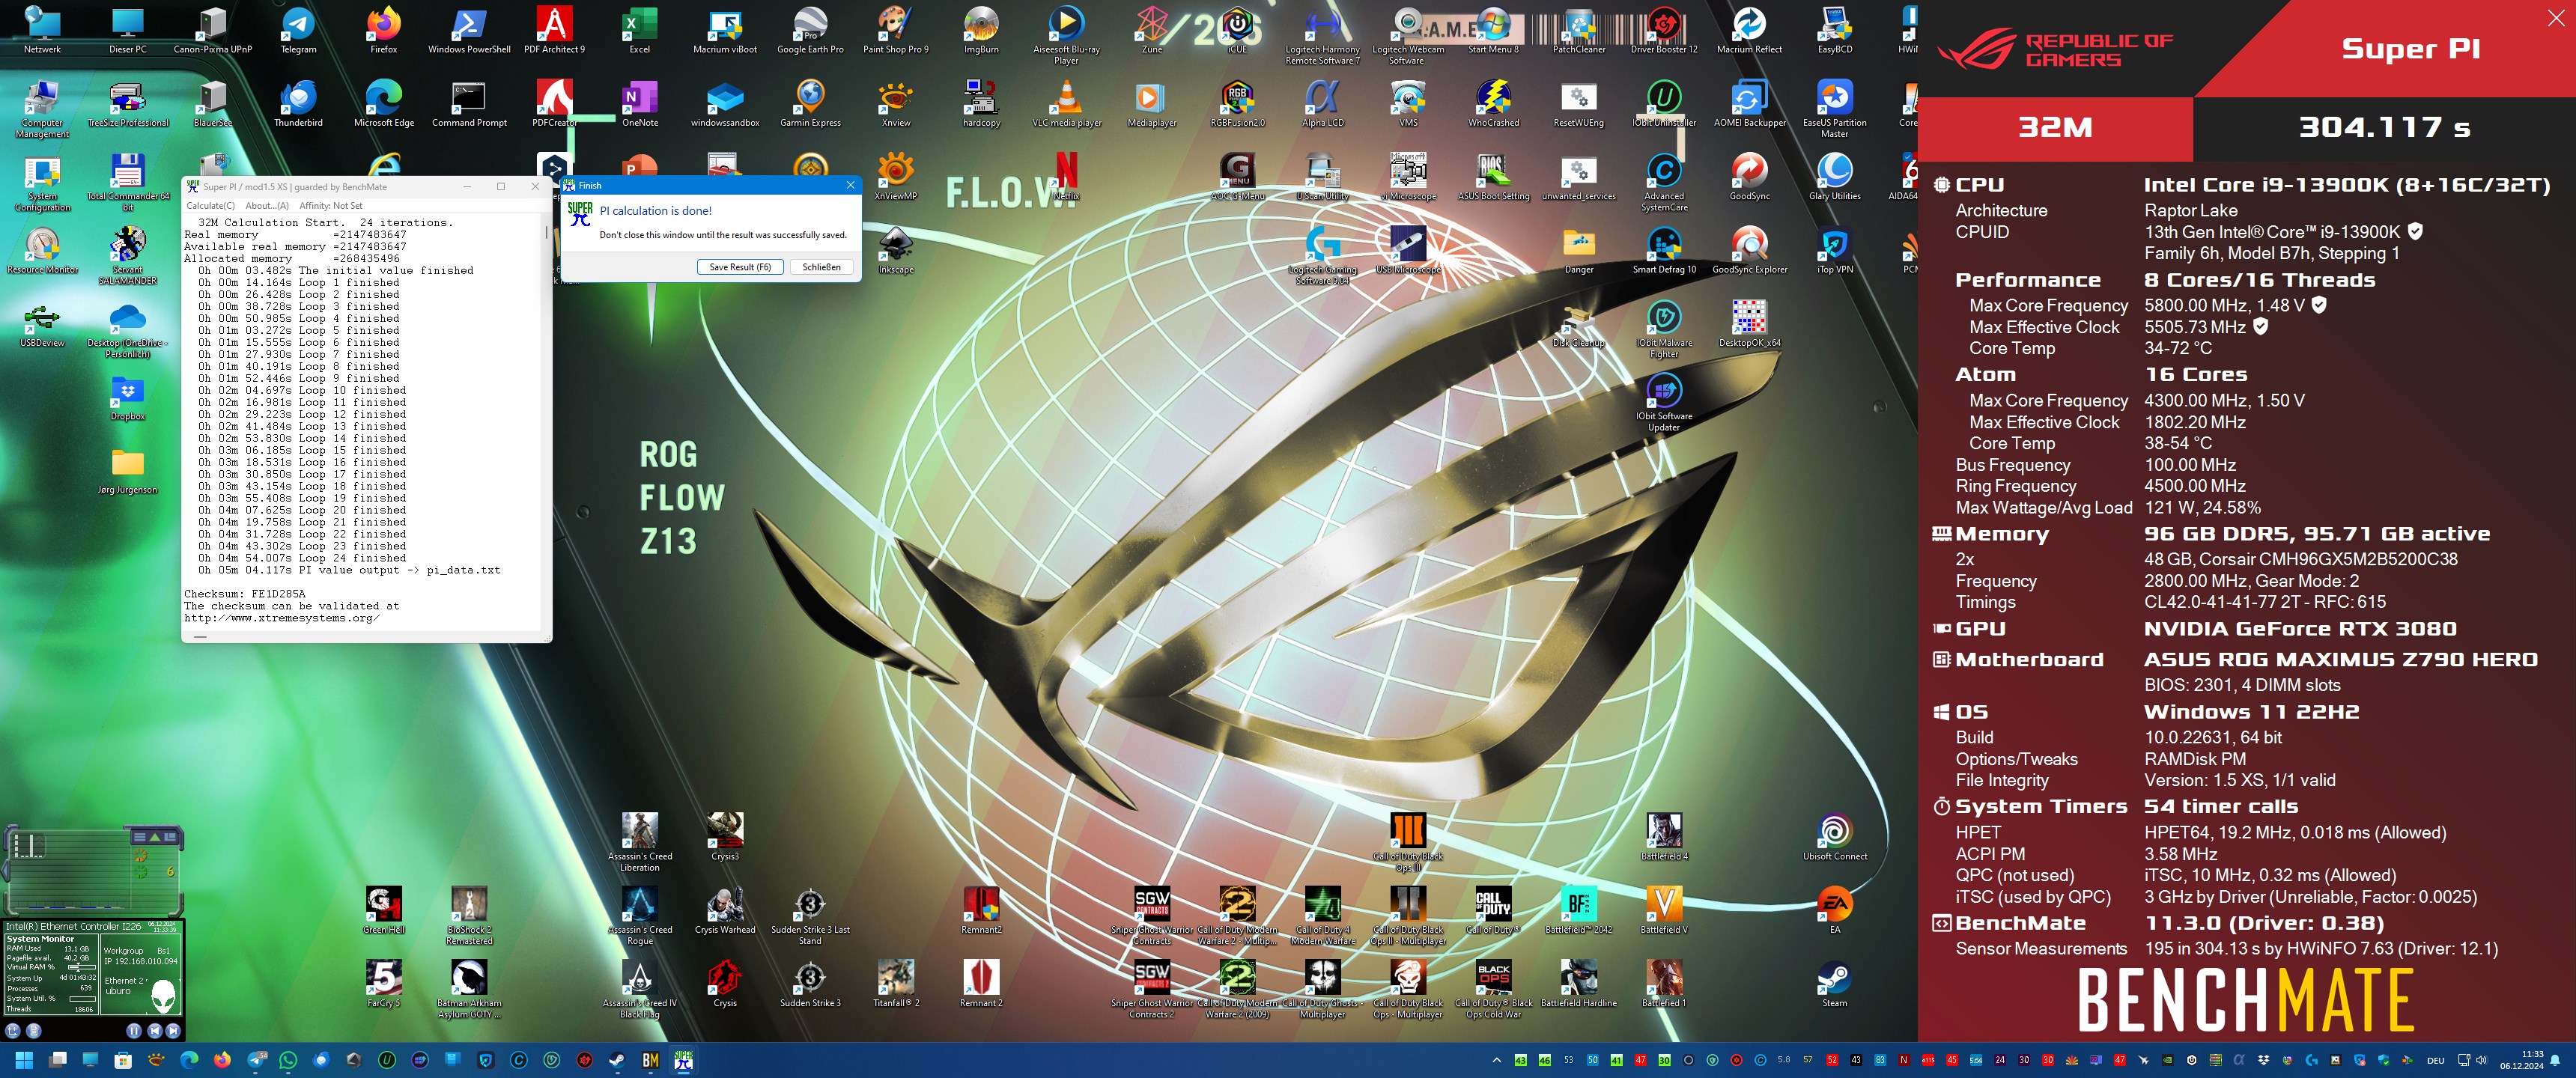Open BenchMate (BM) from taskbar
This screenshot has width=2576, height=1078.
(650, 1060)
